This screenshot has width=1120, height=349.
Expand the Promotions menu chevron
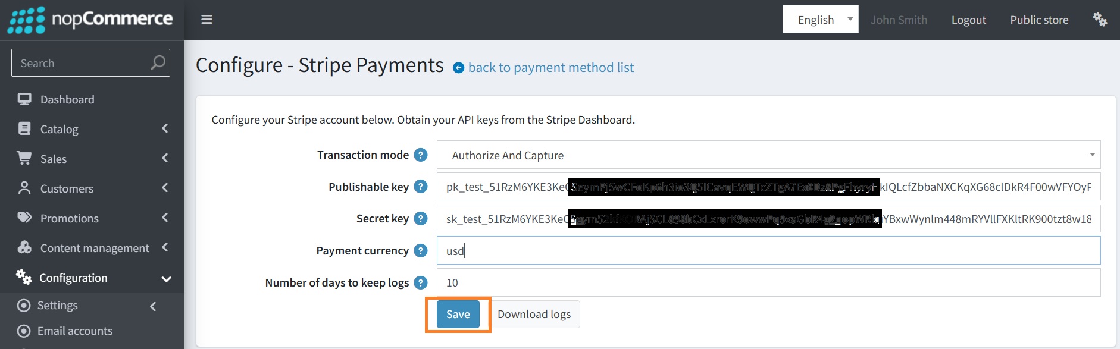165,218
